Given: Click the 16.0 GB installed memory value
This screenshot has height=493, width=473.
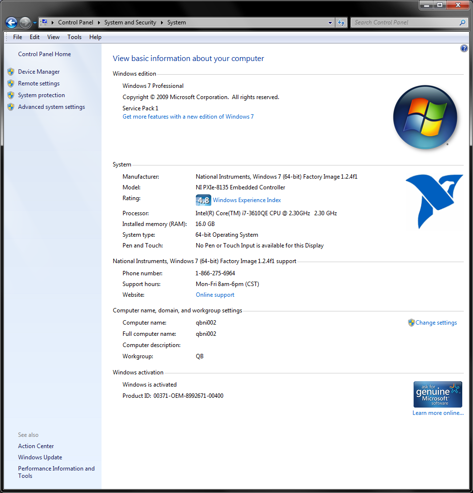Looking at the screenshot, I should coord(205,224).
